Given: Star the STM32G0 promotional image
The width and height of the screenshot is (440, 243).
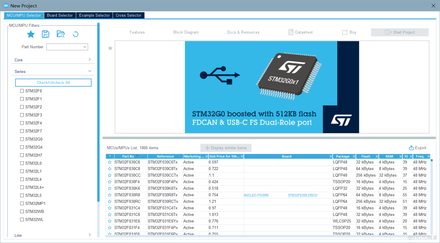Looking at the screenshot, I should 110,48.
